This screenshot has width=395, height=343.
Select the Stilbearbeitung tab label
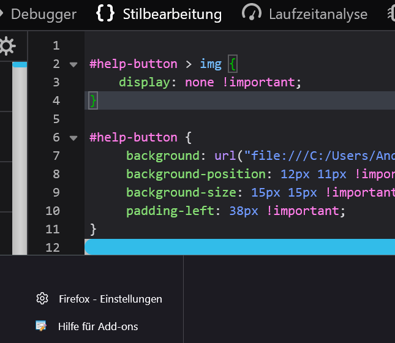[172, 13]
